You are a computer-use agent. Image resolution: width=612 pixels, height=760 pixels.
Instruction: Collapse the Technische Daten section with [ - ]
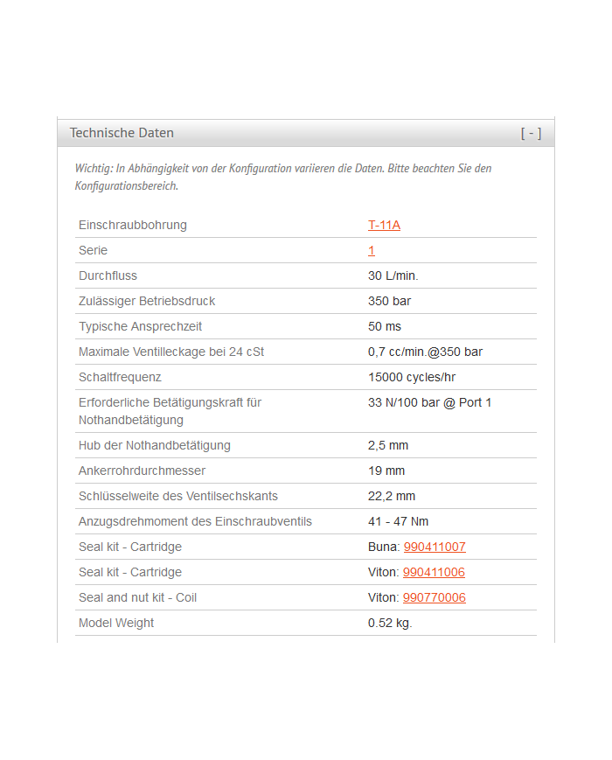[531, 133]
